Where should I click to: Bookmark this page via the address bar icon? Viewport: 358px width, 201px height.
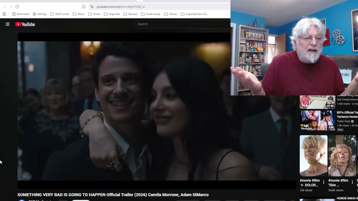84,7
